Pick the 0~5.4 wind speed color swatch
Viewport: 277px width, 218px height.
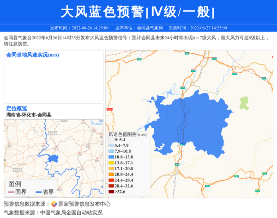(x=111, y=140)
